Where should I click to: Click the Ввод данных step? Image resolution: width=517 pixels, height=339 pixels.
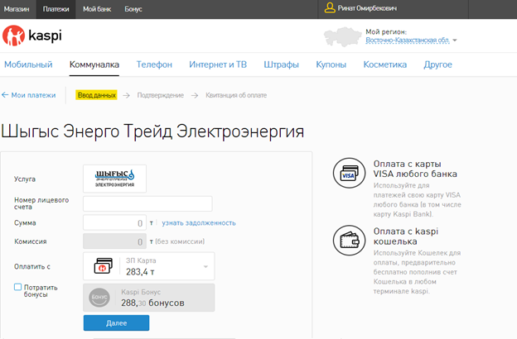pyautogui.click(x=97, y=95)
